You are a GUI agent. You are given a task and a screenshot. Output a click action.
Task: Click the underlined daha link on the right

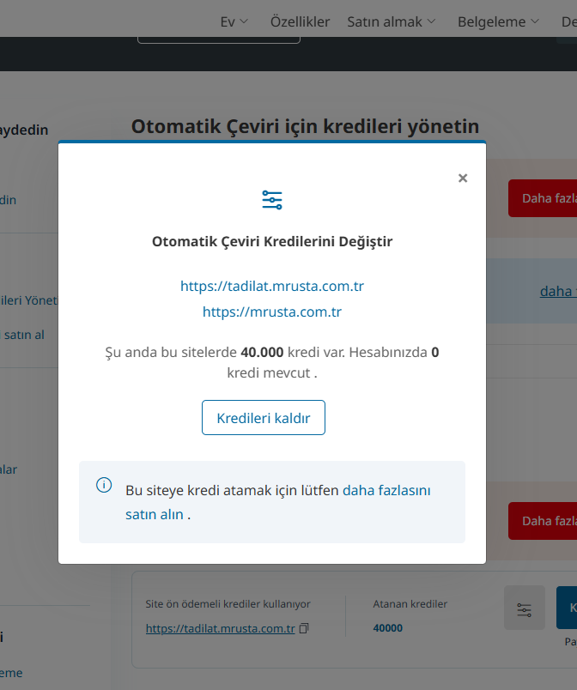(x=558, y=291)
